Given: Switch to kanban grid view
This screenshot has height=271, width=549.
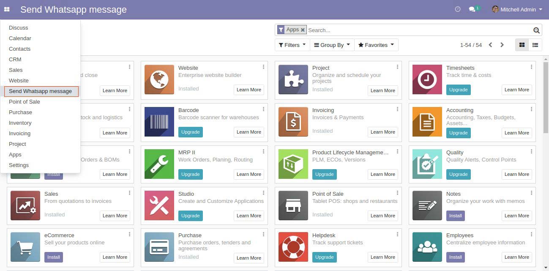Looking at the screenshot, I should 522,45.
